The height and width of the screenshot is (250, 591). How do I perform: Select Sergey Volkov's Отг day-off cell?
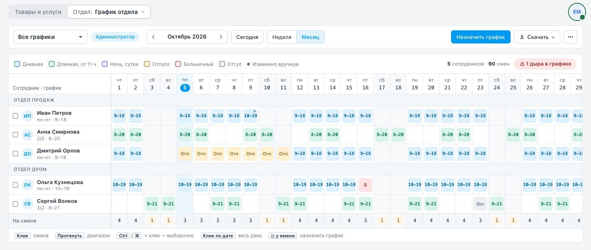pos(480,204)
